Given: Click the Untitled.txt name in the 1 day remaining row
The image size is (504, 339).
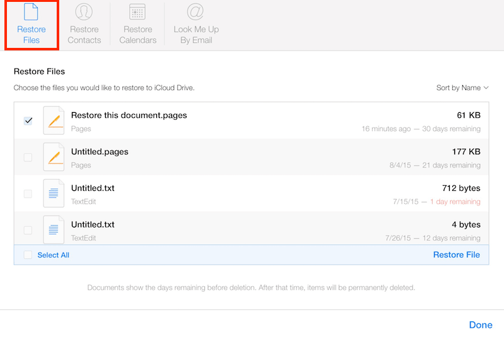Looking at the screenshot, I should click(93, 188).
